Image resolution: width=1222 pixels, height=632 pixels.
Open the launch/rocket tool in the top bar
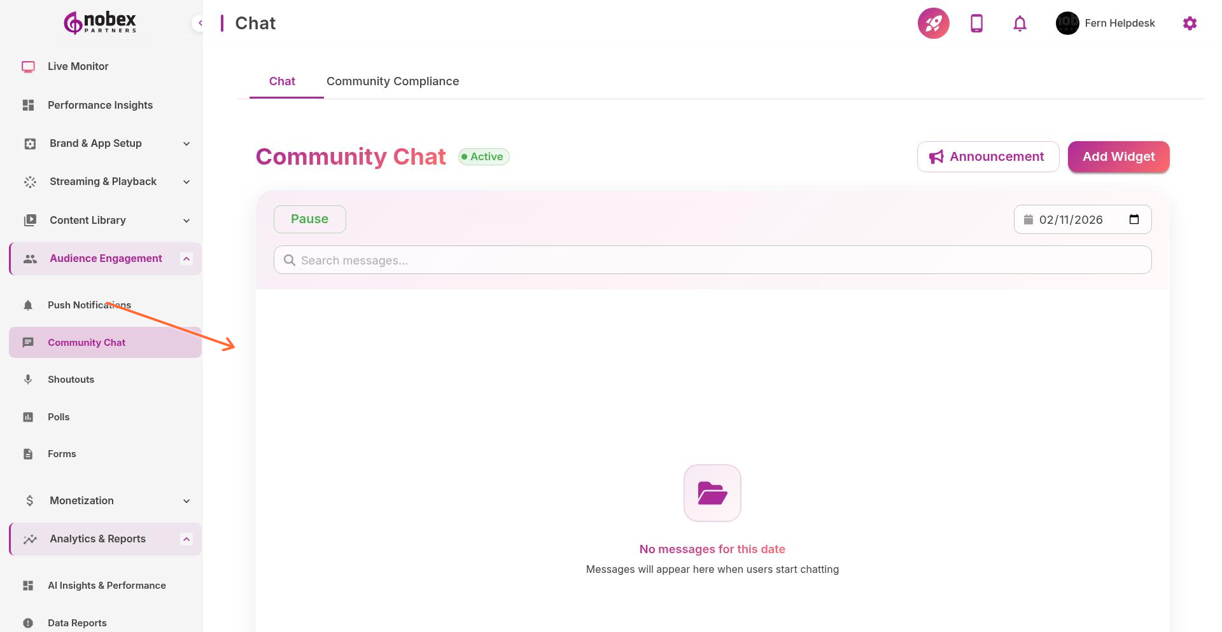click(x=933, y=23)
